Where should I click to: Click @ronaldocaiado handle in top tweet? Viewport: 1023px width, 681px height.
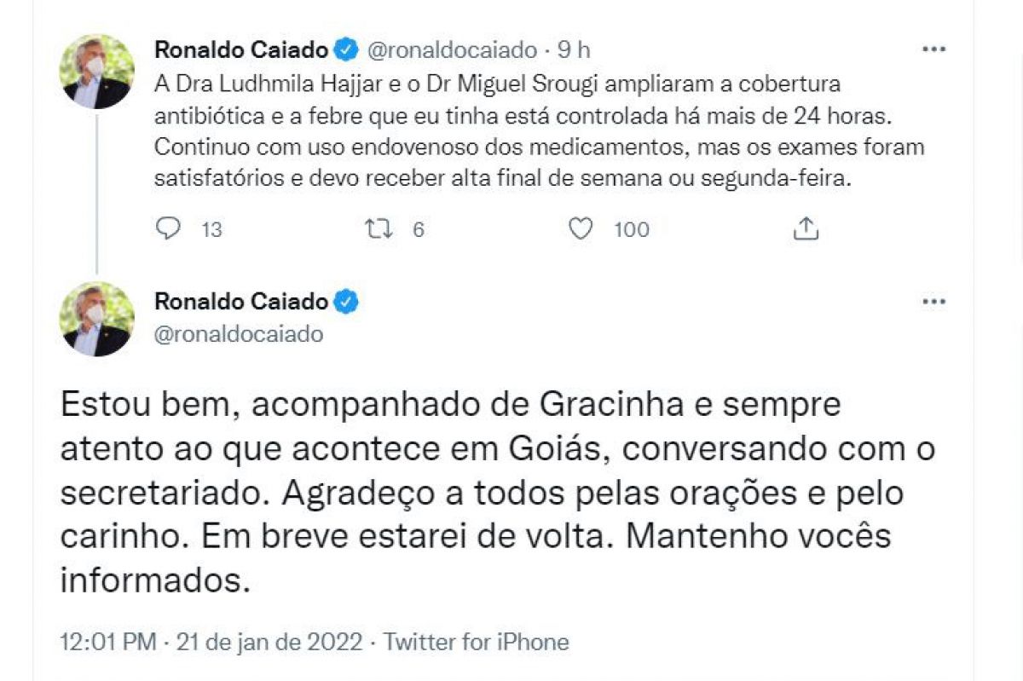point(452,50)
